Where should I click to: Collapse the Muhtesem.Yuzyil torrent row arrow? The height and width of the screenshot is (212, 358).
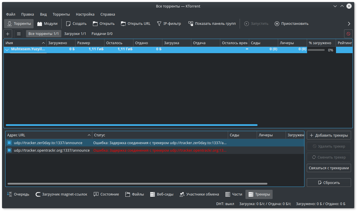click(x=7, y=50)
